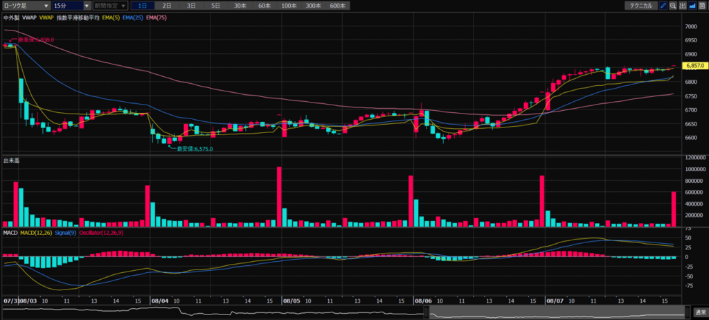Click the Oscillator(12,26,9) legend label
This screenshot has width=709, height=320.
coord(101,233)
